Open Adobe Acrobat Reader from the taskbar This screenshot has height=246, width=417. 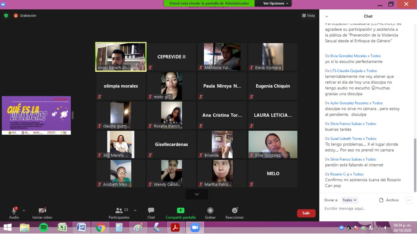(175, 228)
